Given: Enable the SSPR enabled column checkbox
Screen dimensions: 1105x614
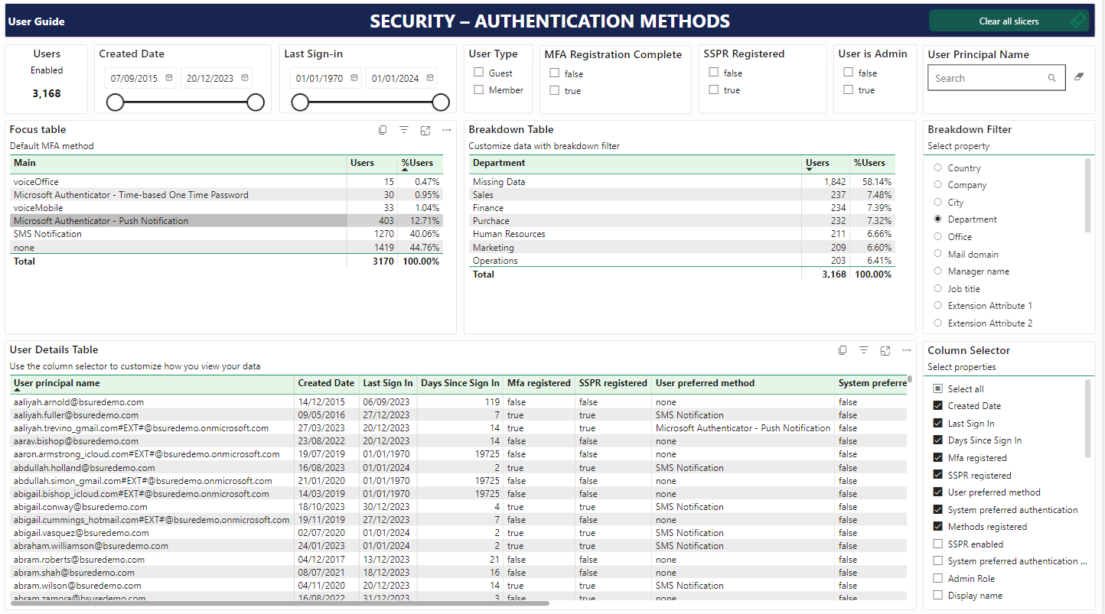Looking at the screenshot, I should [x=938, y=544].
